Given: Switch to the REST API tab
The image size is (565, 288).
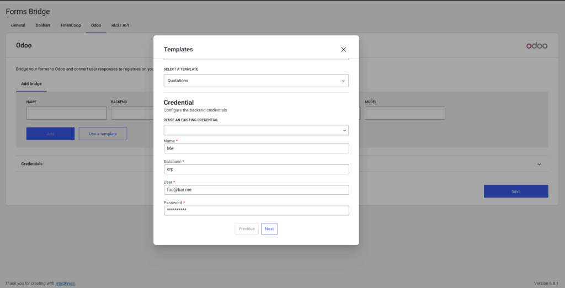Looking at the screenshot, I should click(x=120, y=25).
